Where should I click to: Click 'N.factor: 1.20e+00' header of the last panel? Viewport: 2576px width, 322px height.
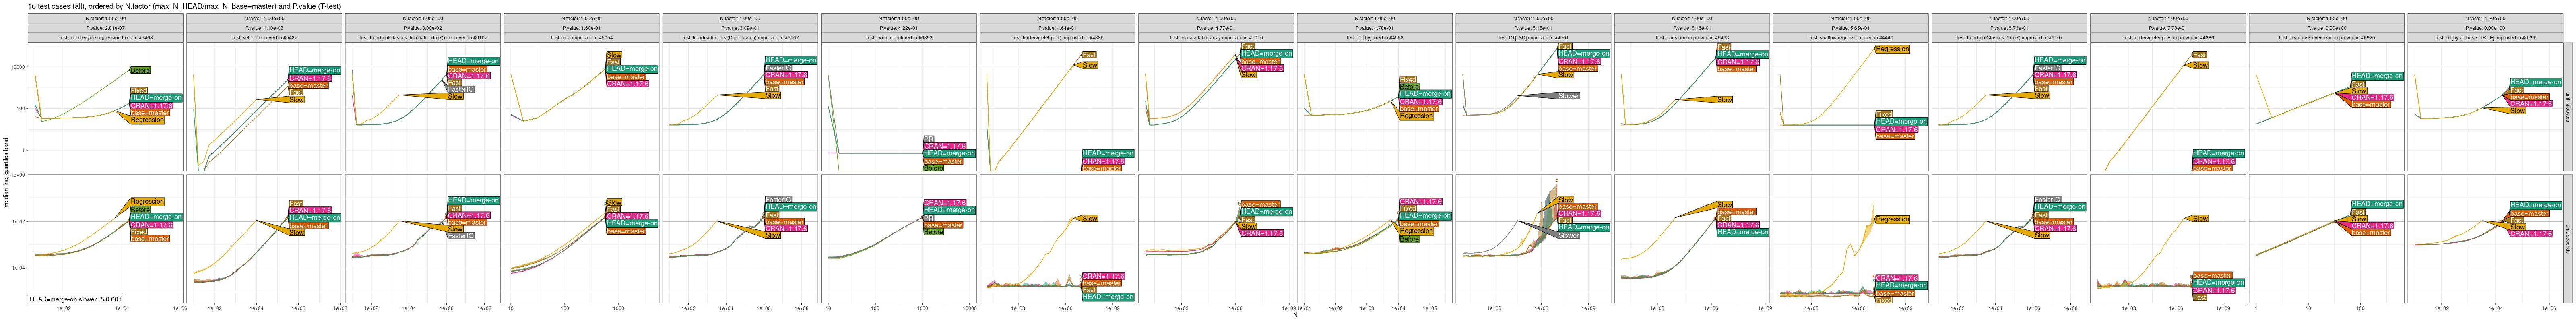coord(2485,19)
